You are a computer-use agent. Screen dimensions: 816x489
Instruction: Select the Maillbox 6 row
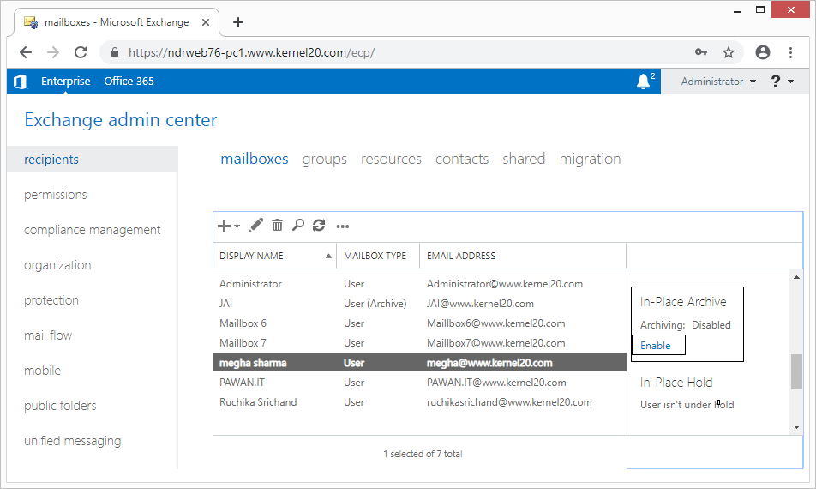(419, 323)
